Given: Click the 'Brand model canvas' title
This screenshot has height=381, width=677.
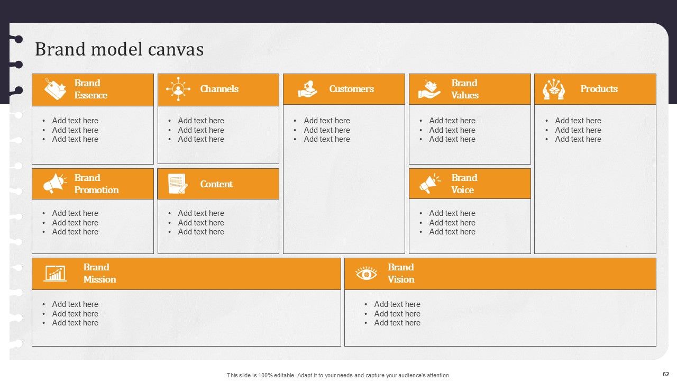Looking at the screenshot, I should tap(119, 49).
